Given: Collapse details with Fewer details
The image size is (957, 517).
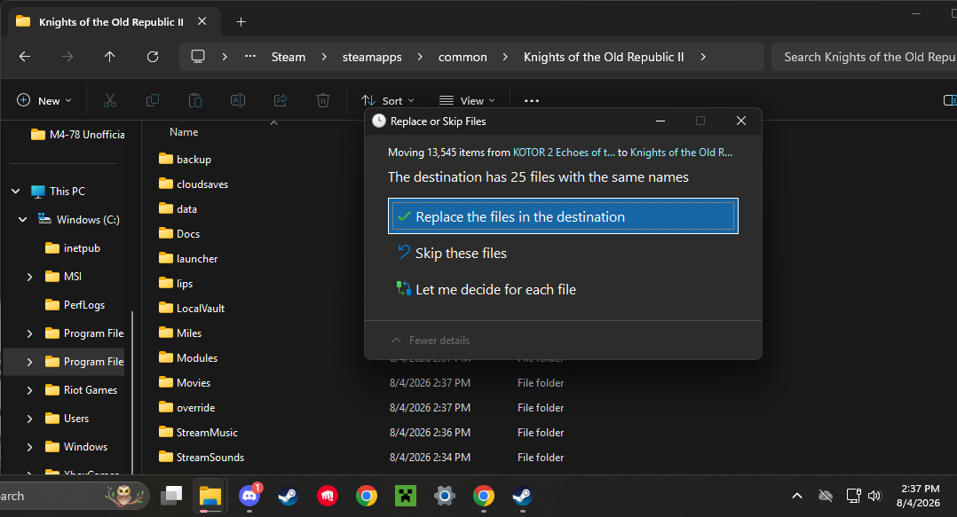Looking at the screenshot, I should [x=431, y=341].
